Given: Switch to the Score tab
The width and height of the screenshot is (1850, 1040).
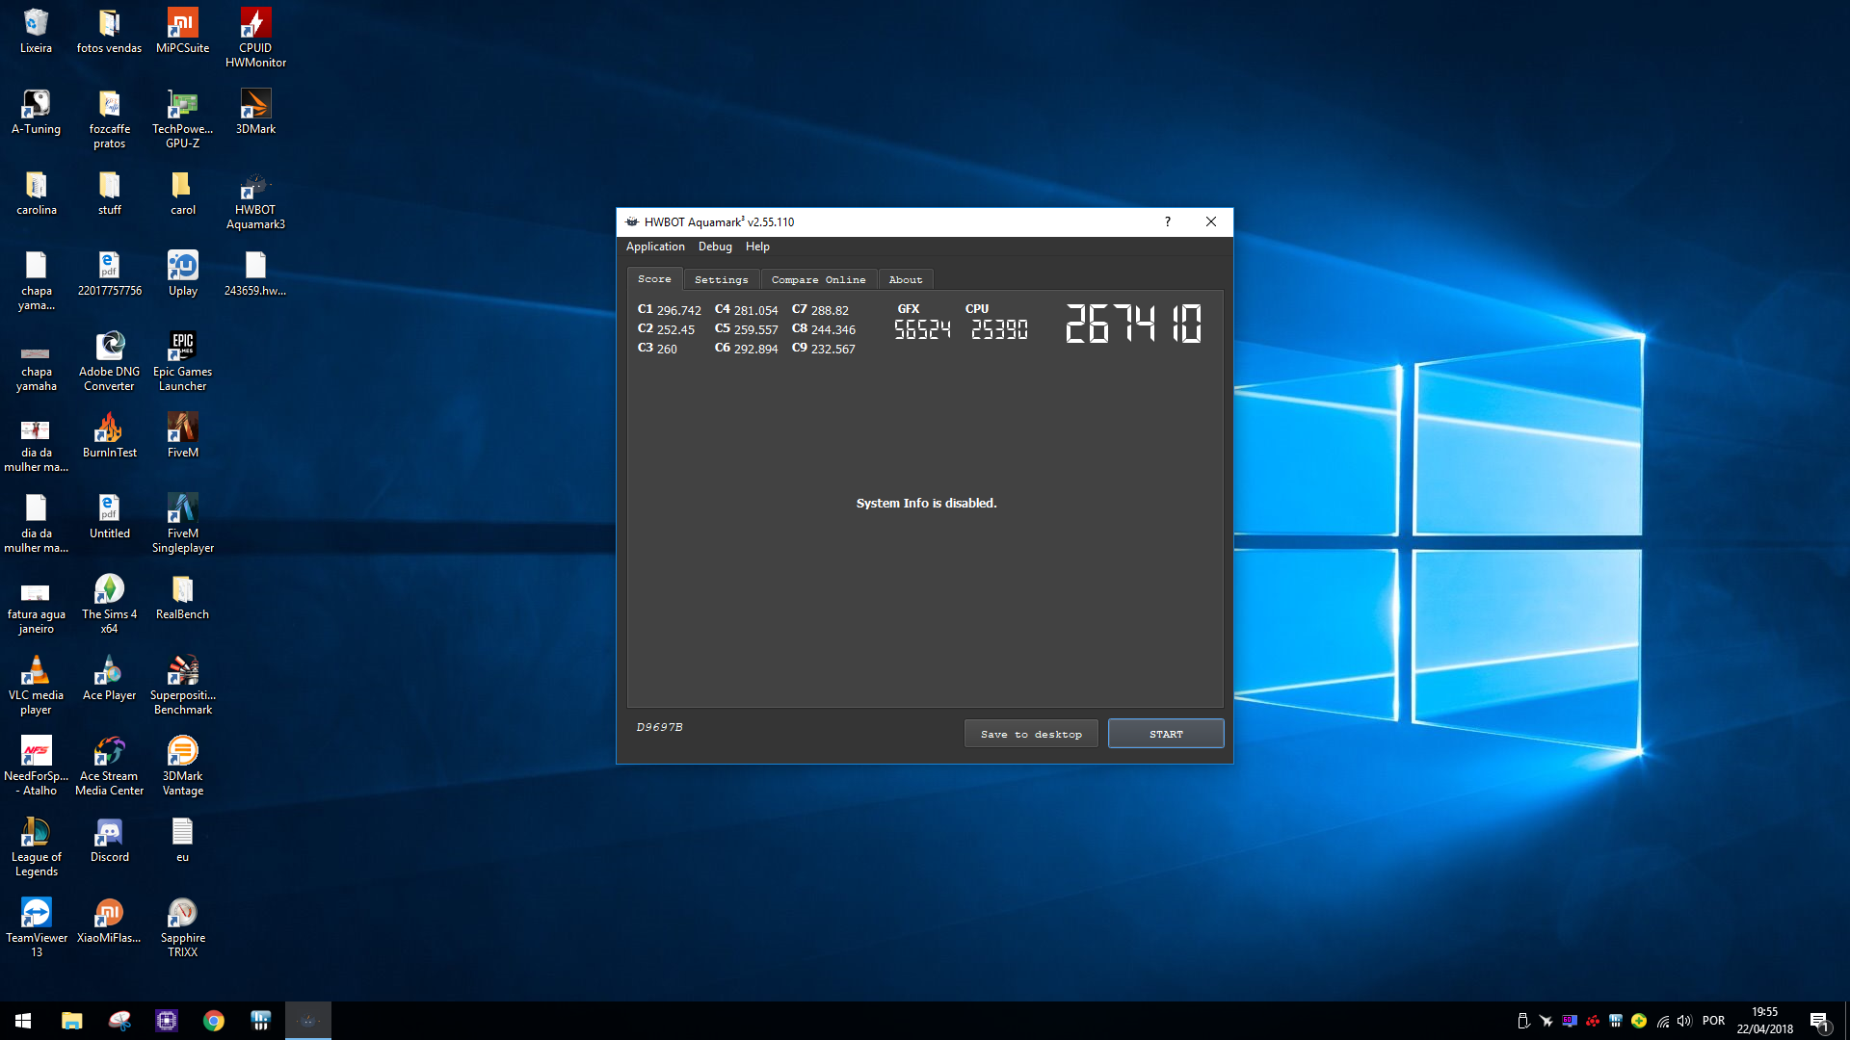Looking at the screenshot, I should 654,279.
